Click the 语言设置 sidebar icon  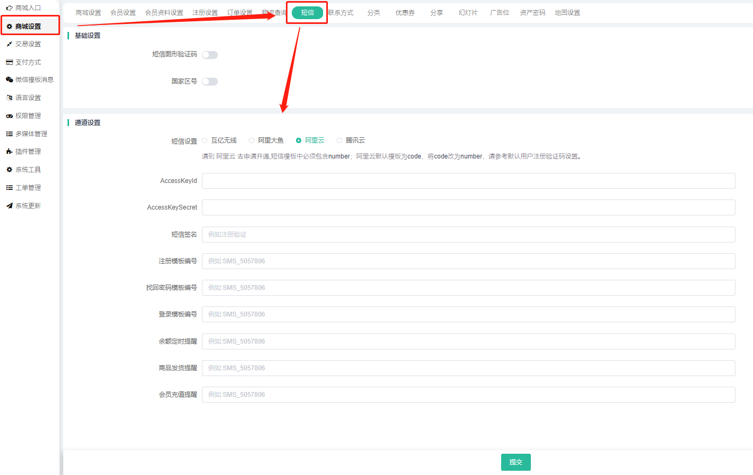9,98
